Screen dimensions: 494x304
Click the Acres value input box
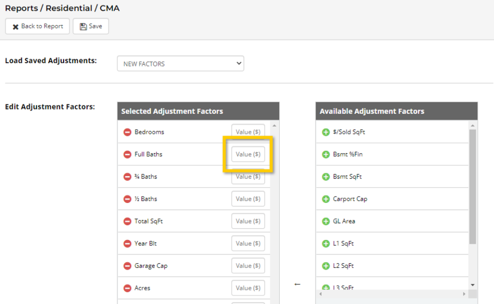click(248, 288)
